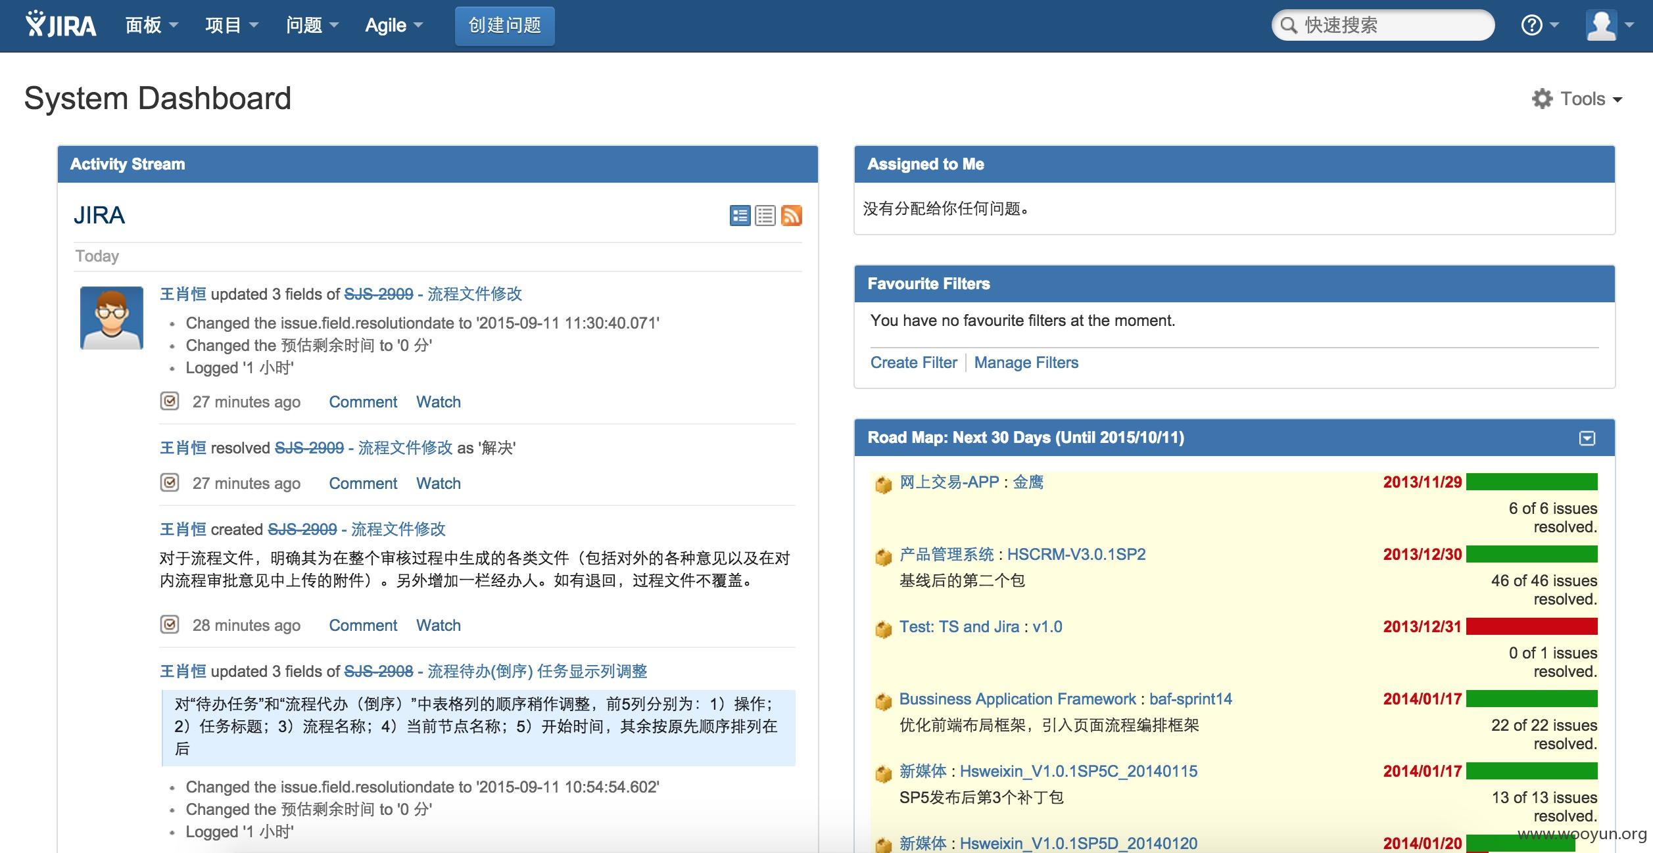Open the help question-mark menu
Viewport: 1653px width, 853px height.
(x=1540, y=25)
